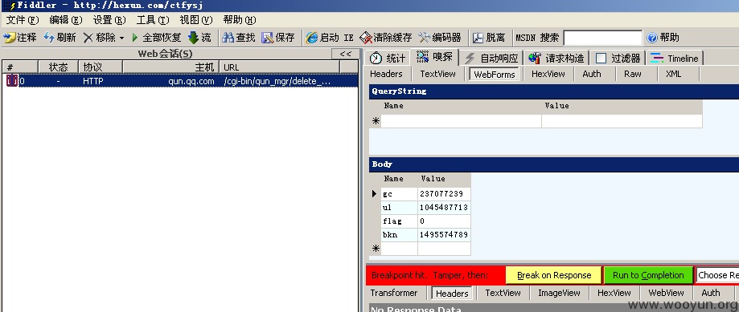739x312 pixels.
Task: Sort sessions by 状态 column header
Action: [58, 67]
